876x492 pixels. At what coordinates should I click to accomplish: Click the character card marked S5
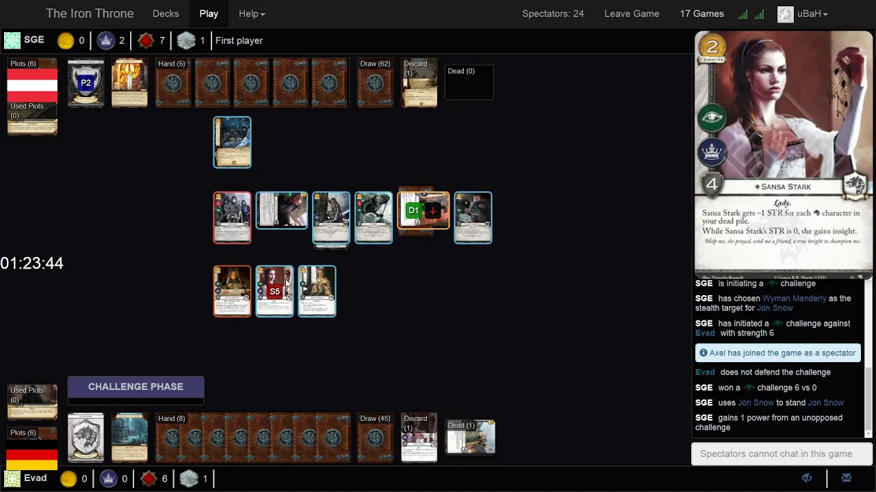click(x=274, y=291)
